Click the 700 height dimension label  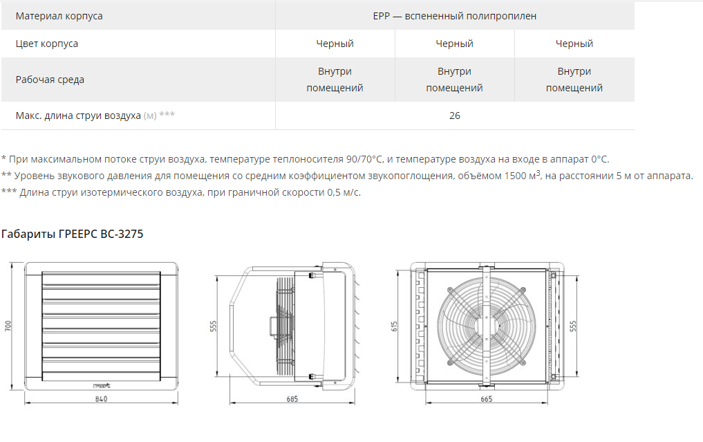[x=8, y=326]
